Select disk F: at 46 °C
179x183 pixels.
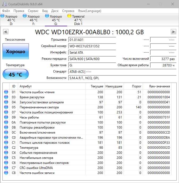[33, 20]
